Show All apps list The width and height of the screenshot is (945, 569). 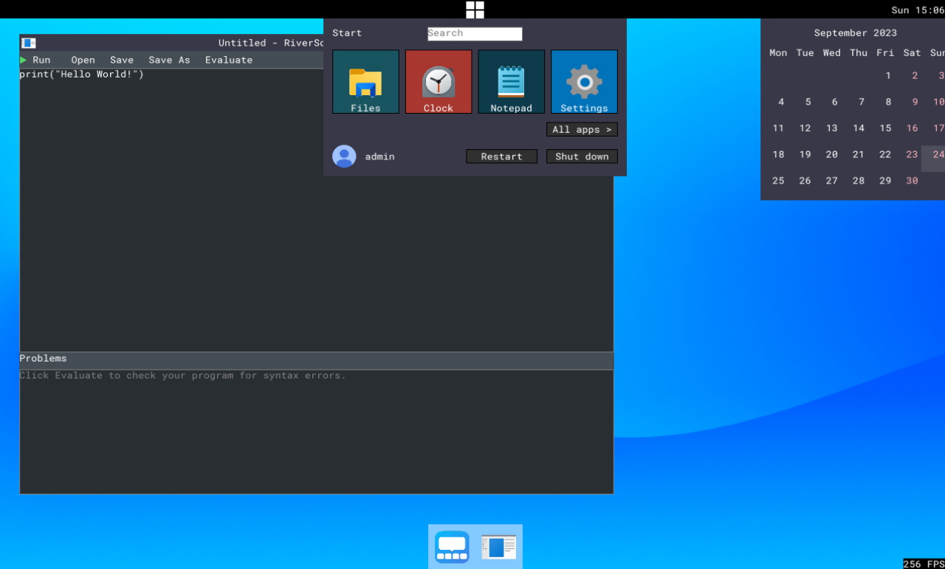pyautogui.click(x=582, y=129)
